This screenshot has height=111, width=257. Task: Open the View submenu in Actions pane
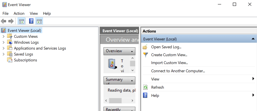[x=155, y=79]
